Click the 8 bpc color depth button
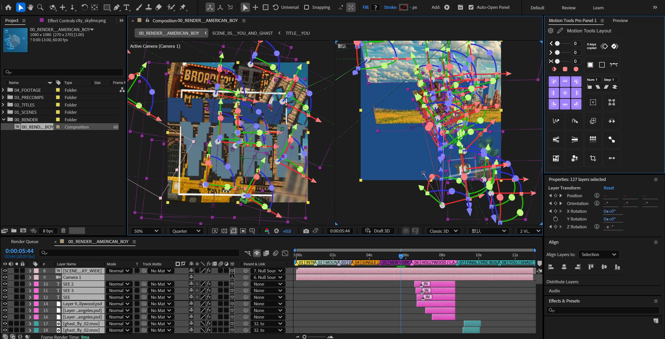The image size is (665, 339). point(48,231)
